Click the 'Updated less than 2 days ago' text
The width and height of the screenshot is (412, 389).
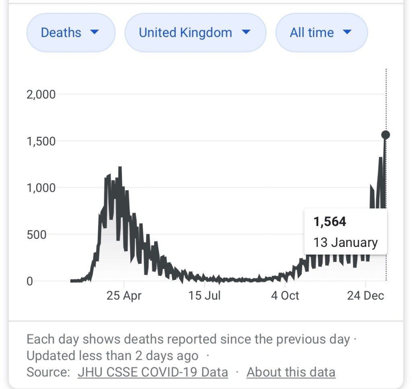pyautogui.click(x=112, y=356)
